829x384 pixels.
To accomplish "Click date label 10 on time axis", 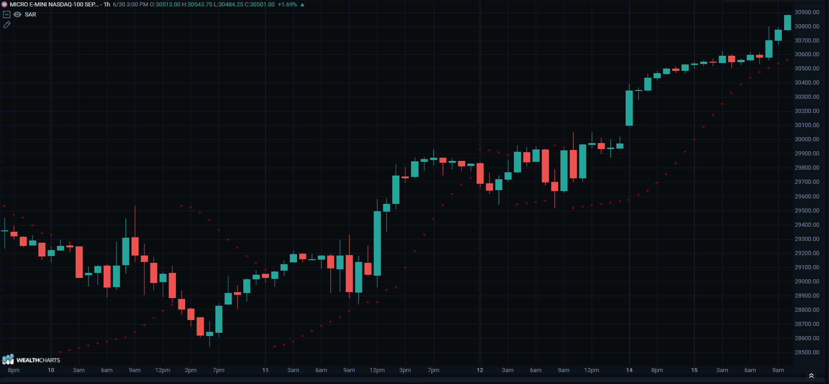I will (51, 370).
